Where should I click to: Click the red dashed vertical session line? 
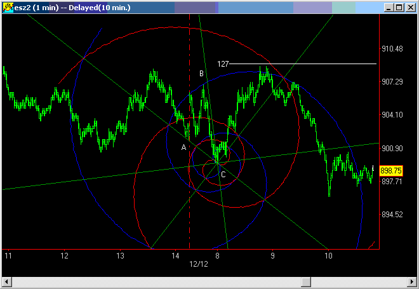pyautogui.click(x=189, y=131)
